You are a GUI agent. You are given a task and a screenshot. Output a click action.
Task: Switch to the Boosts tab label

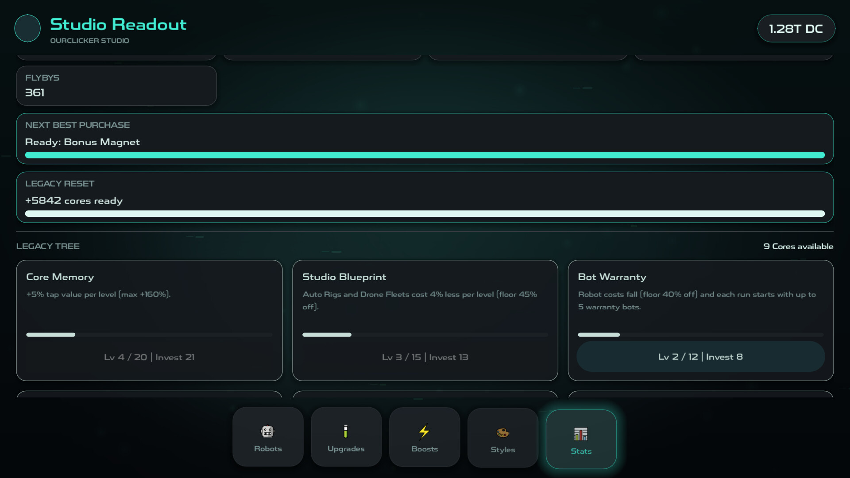coord(425,449)
